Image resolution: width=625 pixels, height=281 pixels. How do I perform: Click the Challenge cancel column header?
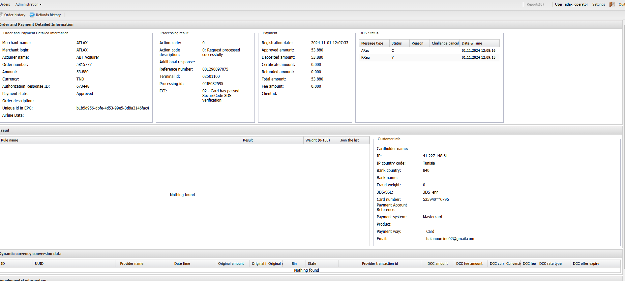tap(445, 43)
